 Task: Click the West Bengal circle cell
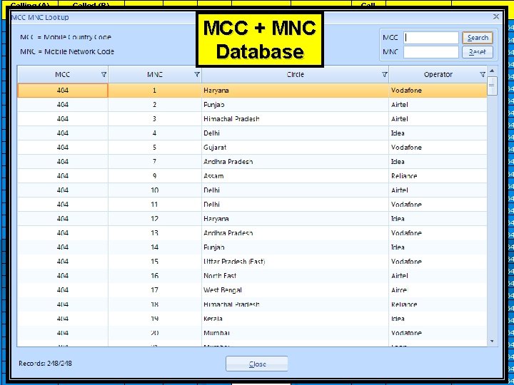(295, 289)
